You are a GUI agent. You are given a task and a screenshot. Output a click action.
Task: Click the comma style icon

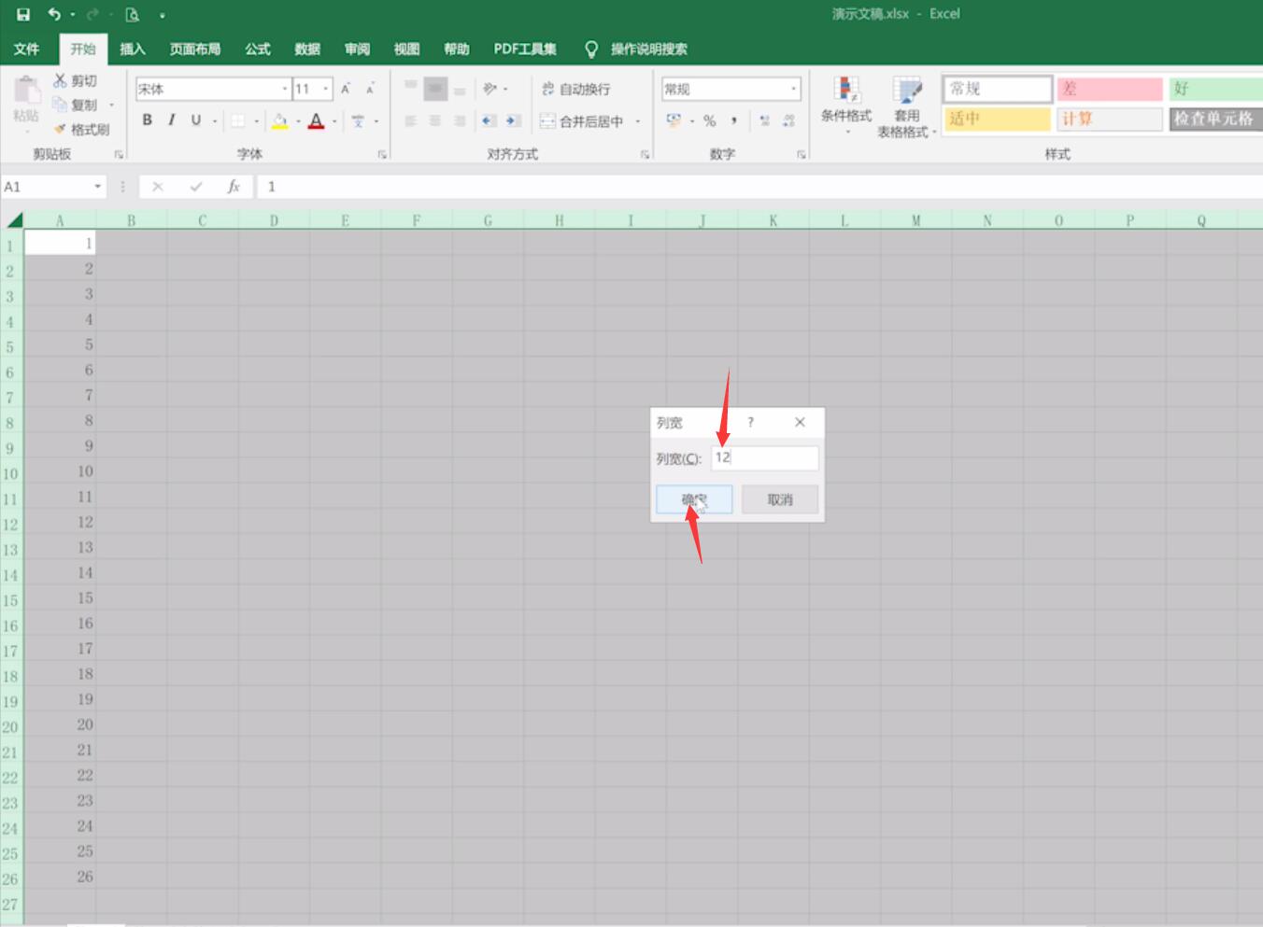coord(734,120)
